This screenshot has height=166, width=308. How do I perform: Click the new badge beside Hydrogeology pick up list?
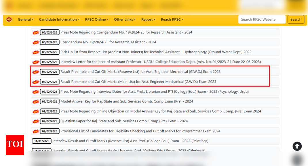tap(36, 52)
